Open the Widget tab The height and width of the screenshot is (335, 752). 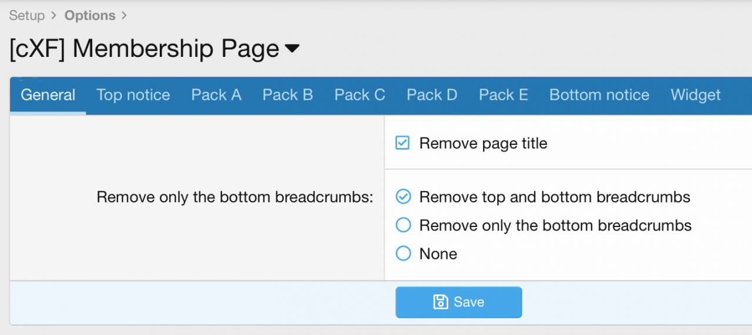tap(696, 95)
